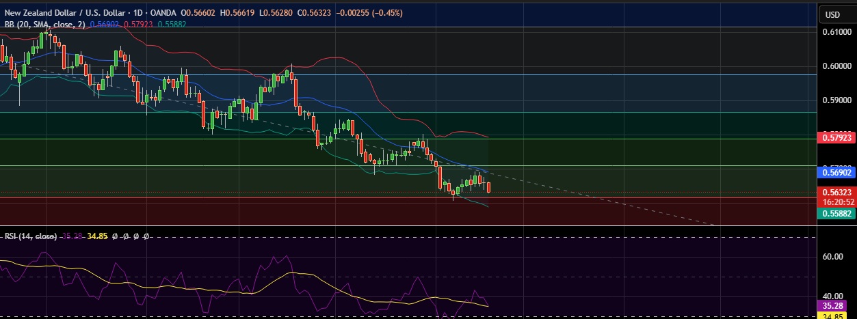Click the 0.59000 price scale level
This screenshot has width=857, height=319.
837,100
